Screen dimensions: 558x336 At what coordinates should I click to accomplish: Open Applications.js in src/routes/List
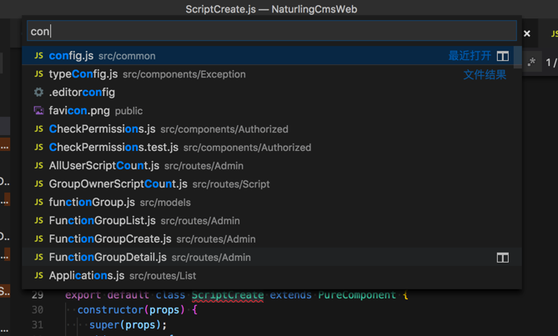coord(272,276)
